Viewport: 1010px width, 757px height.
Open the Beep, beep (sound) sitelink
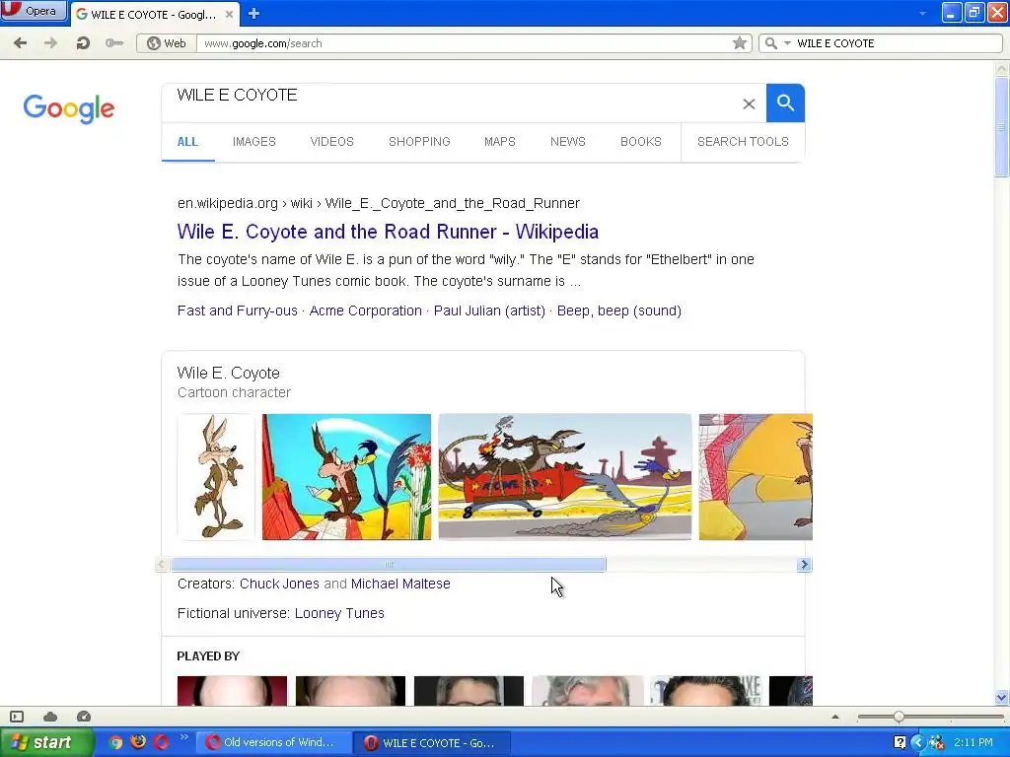point(619,310)
